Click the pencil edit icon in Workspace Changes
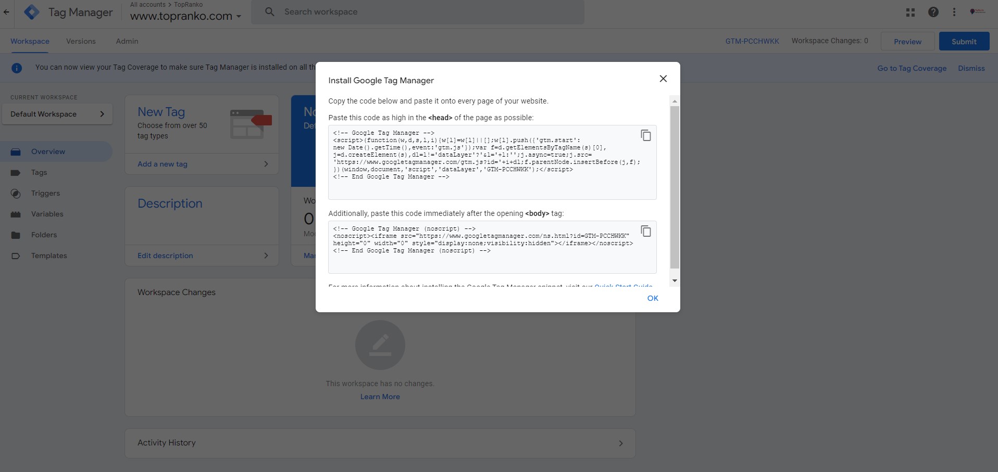 tap(380, 345)
